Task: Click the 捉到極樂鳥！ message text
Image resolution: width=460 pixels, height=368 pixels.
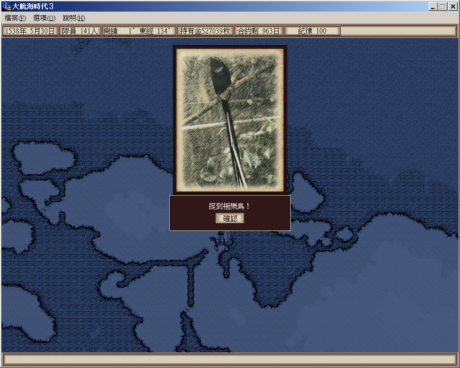Action: [230, 206]
